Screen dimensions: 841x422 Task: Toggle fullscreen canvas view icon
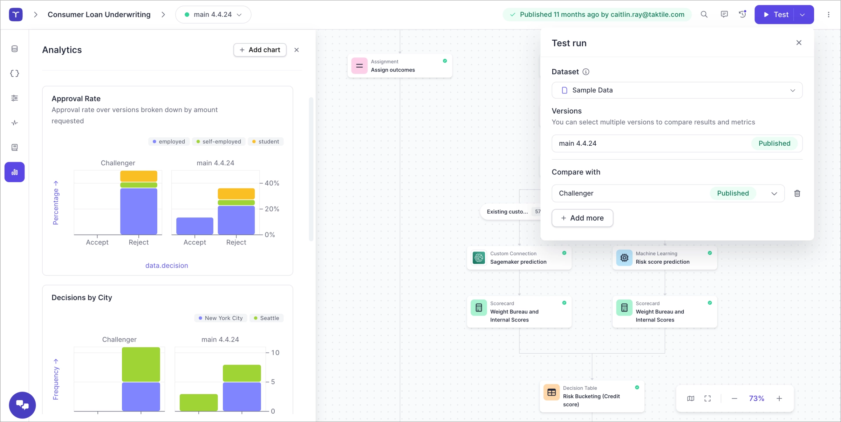click(707, 399)
